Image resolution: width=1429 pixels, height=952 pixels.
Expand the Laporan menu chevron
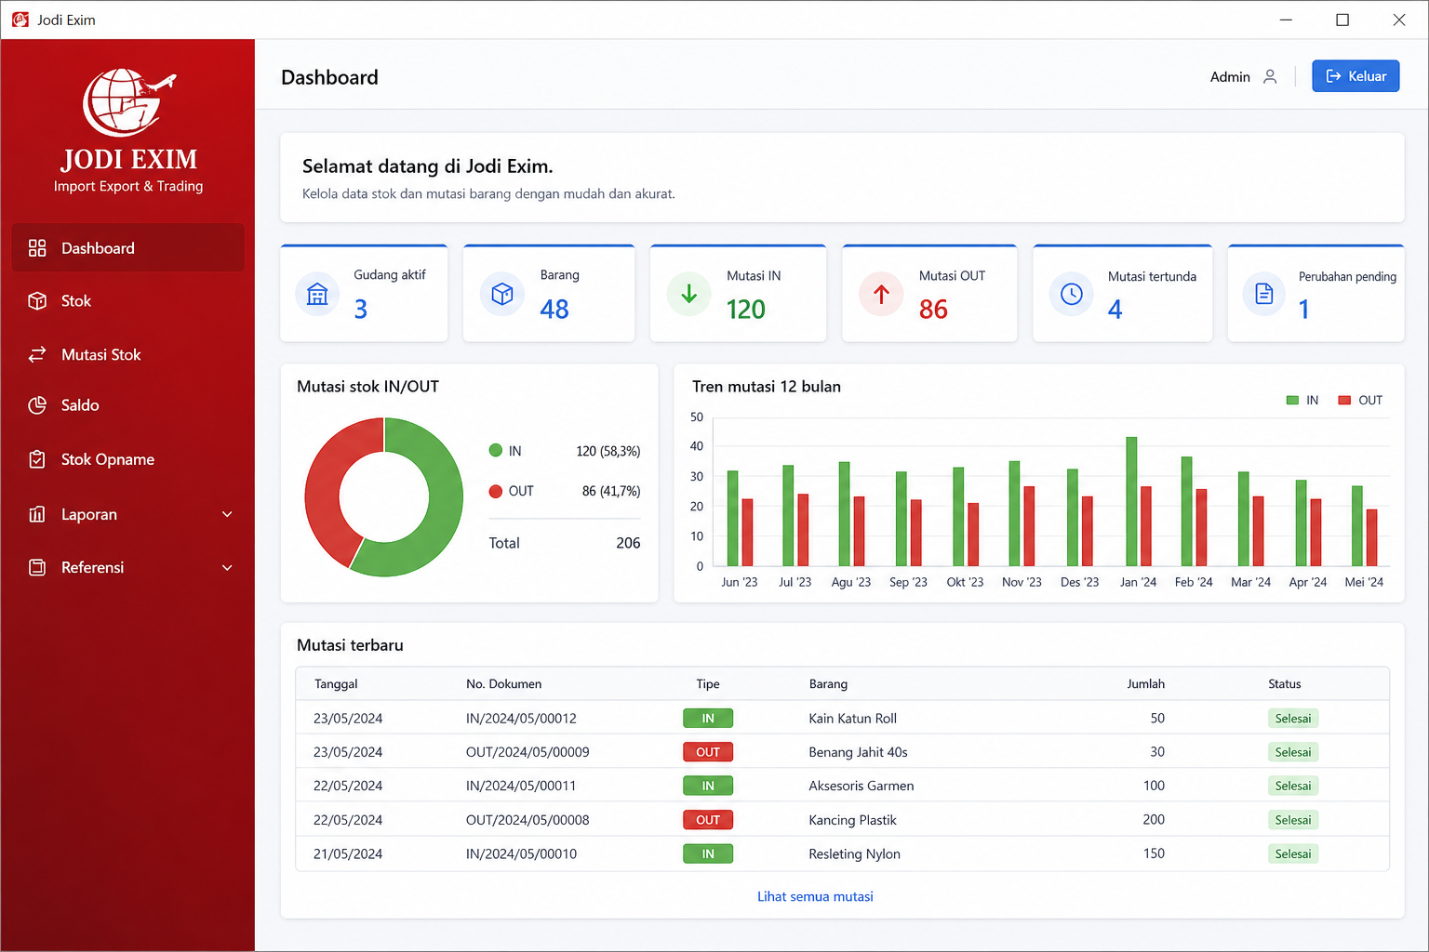point(227,514)
